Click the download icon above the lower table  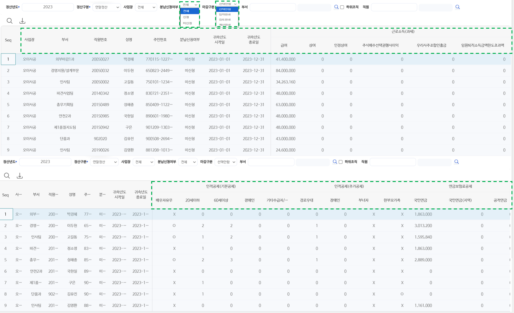pos(20,176)
